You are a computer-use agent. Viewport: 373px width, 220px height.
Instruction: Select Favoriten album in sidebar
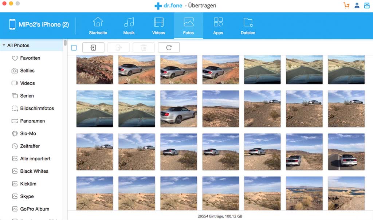(x=30, y=58)
